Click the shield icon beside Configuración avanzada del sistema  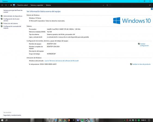(2, 26)
